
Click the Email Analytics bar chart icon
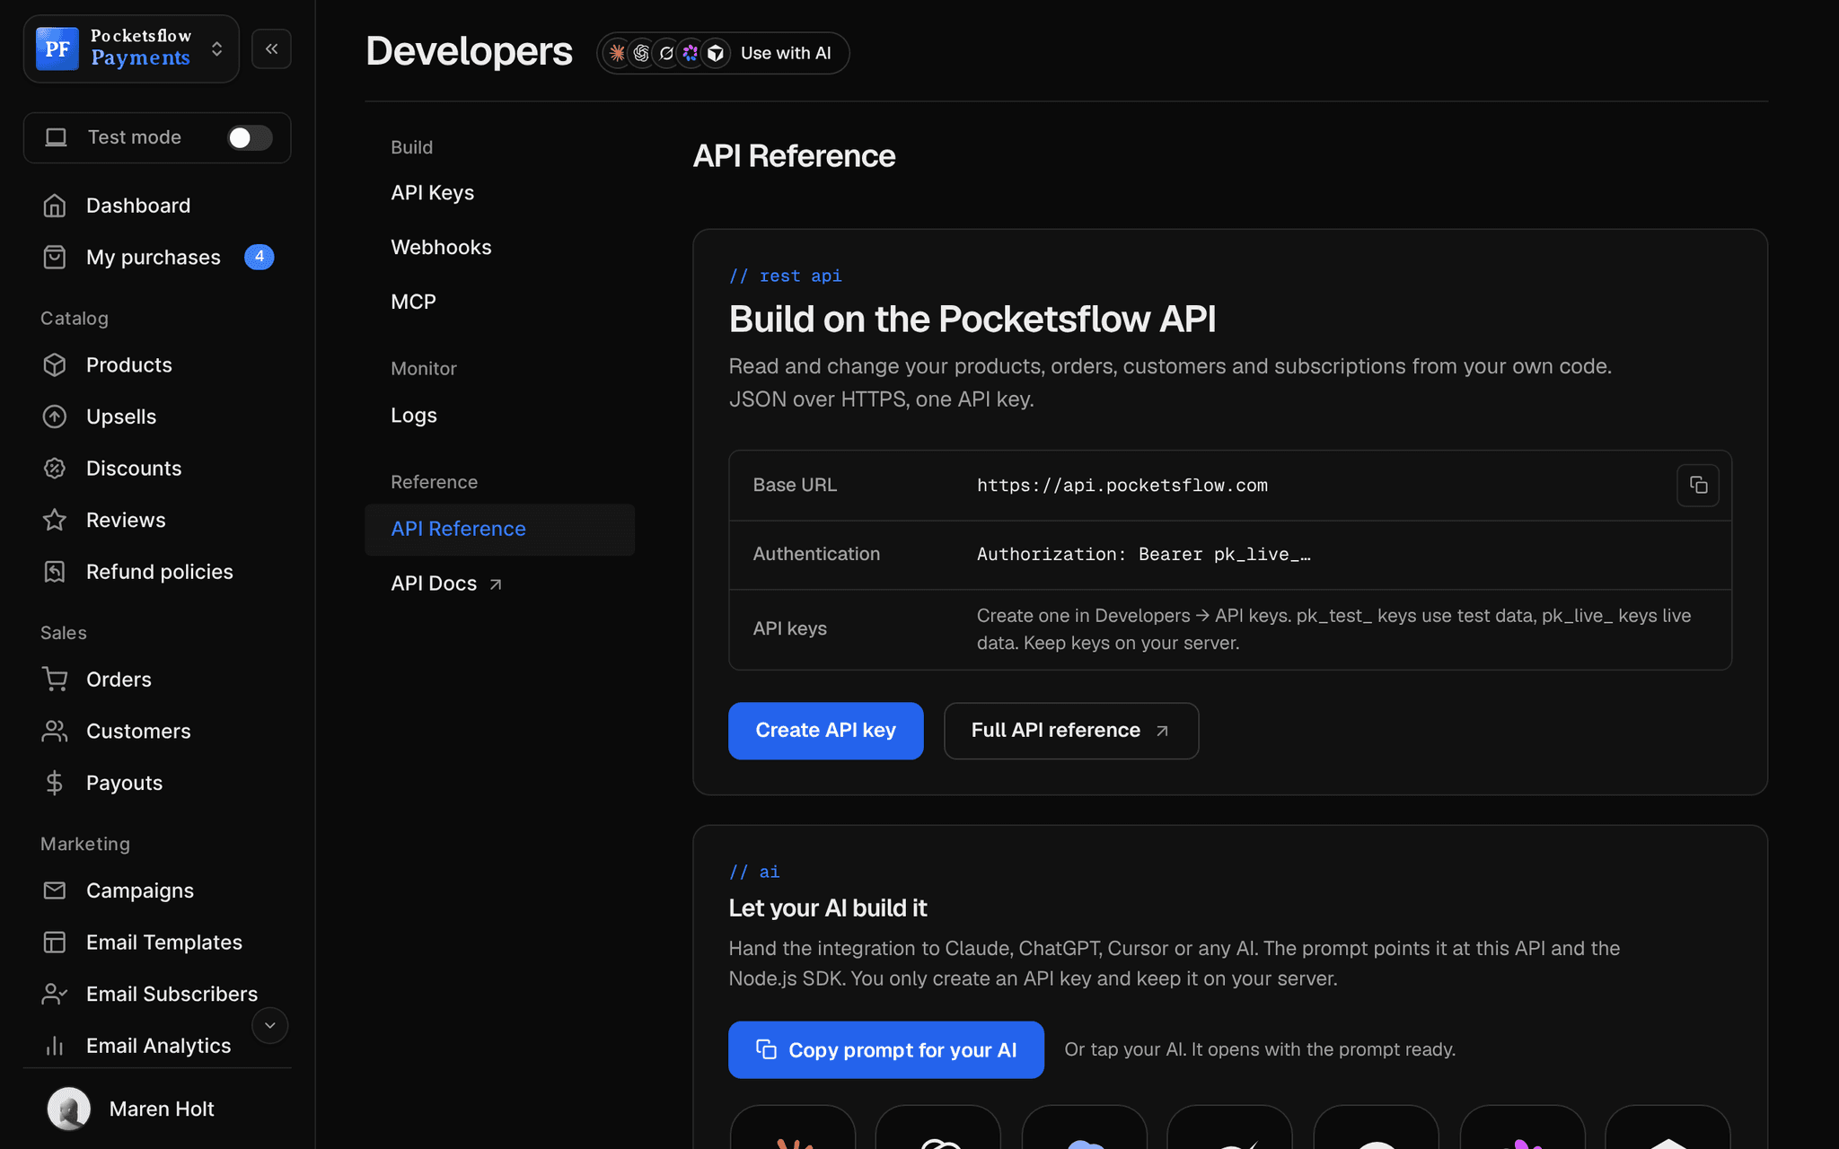click(55, 1046)
